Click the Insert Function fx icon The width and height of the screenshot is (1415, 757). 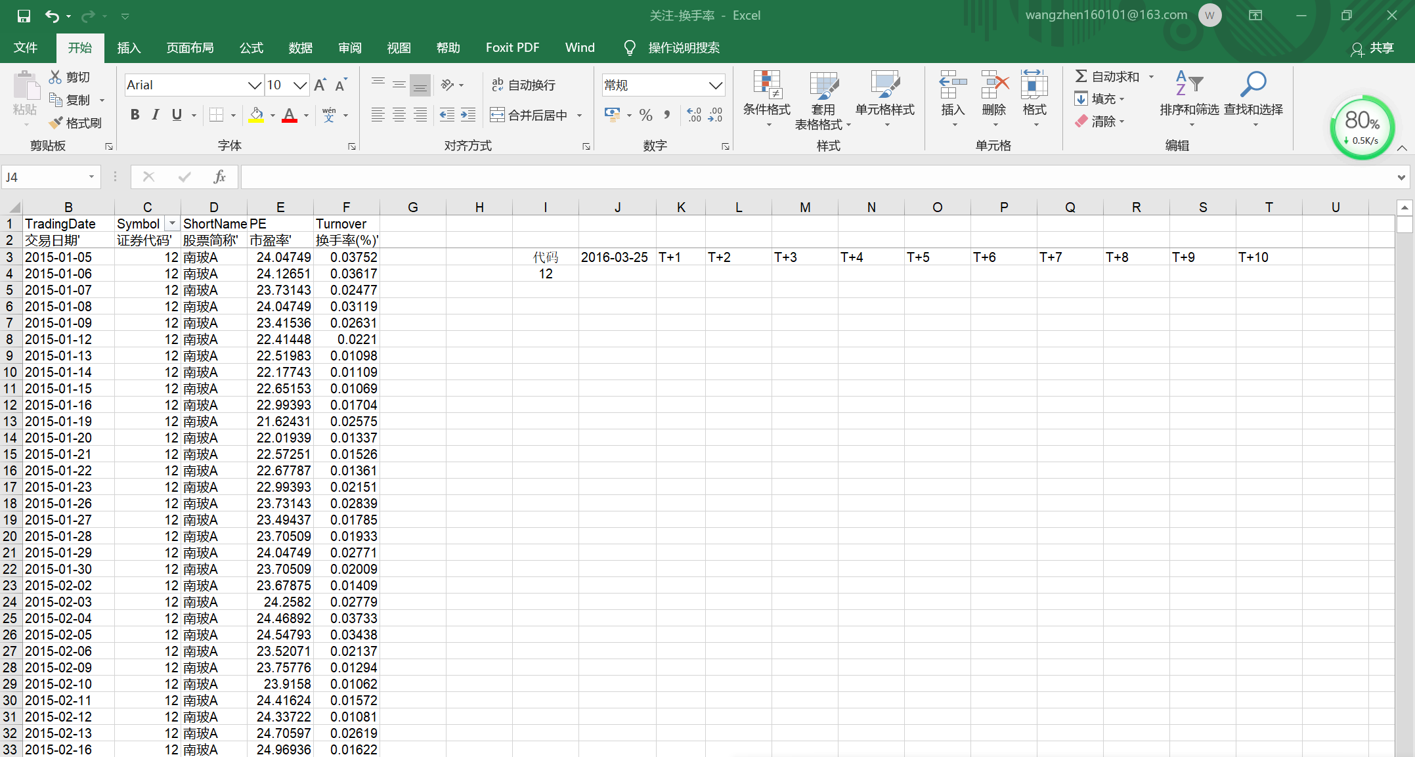coord(219,177)
